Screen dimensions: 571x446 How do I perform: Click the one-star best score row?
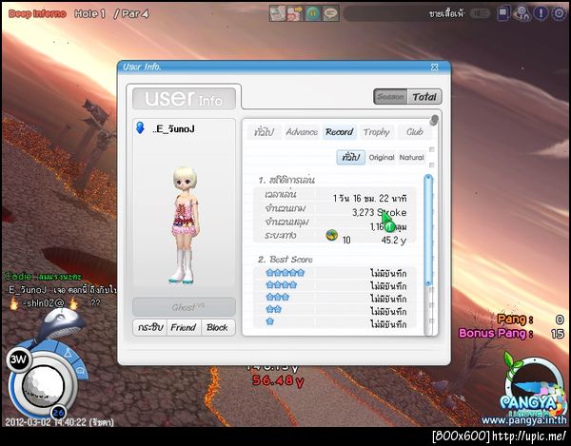335,323
